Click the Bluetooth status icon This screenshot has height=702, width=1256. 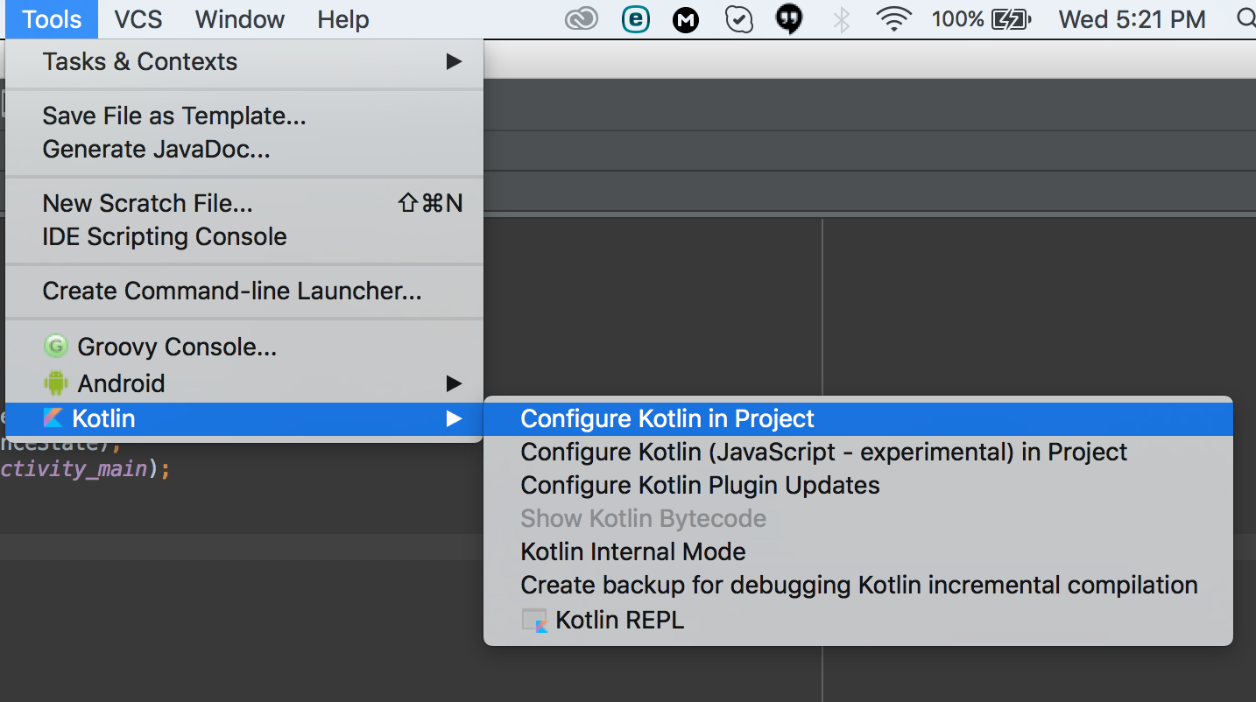coord(842,19)
